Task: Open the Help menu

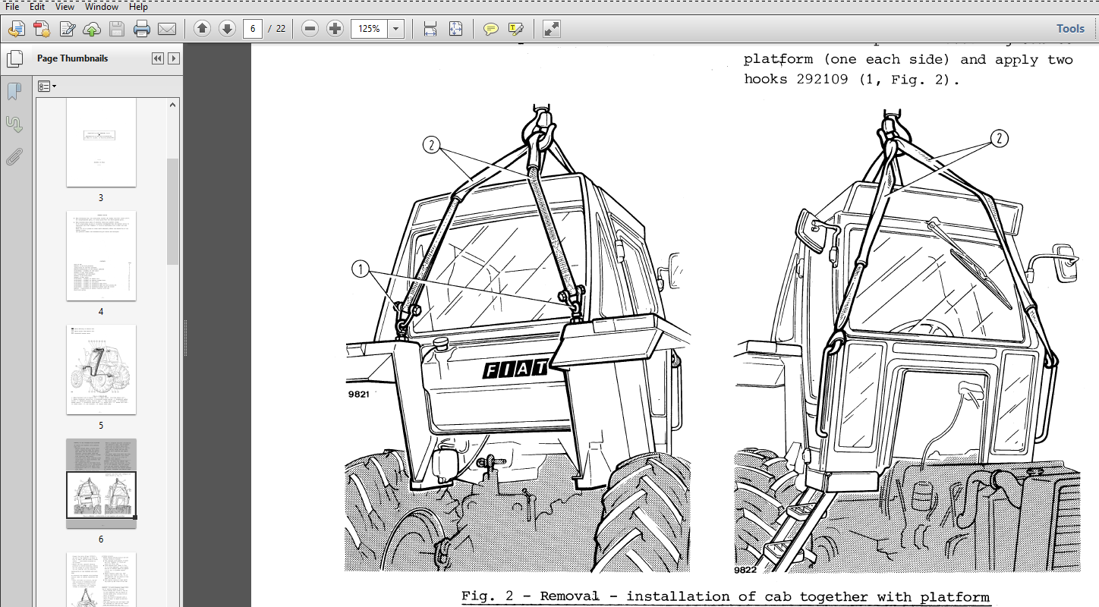Action: coord(138,7)
